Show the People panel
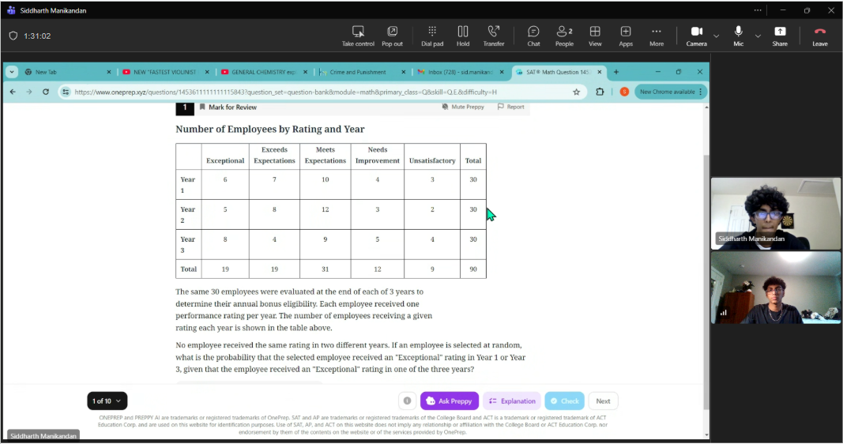 click(564, 36)
